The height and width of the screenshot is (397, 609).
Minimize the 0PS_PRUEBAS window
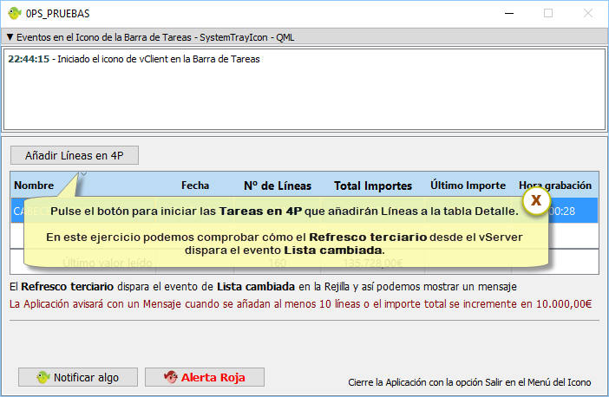[x=507, y=13]
